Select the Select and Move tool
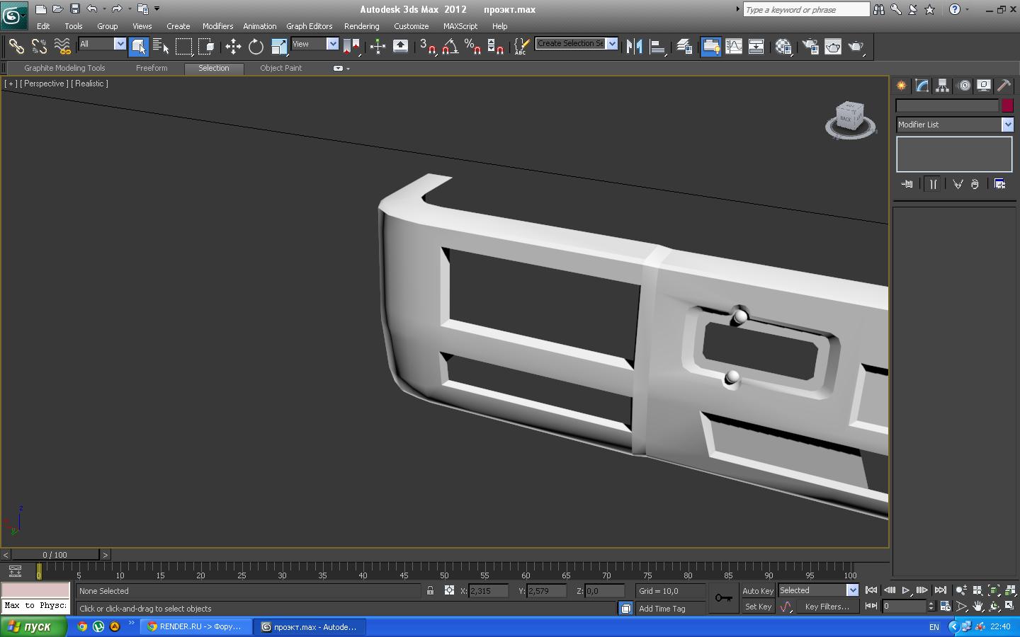The height and width of the screenshot is (637, 1020). point(233,47)
